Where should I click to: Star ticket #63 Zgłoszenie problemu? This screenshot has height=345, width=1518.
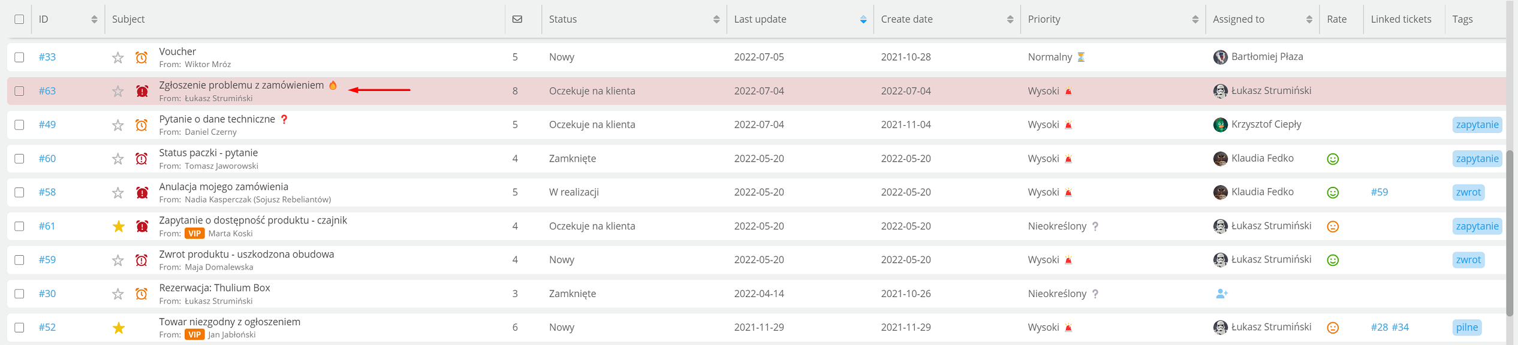click(118, 91)
